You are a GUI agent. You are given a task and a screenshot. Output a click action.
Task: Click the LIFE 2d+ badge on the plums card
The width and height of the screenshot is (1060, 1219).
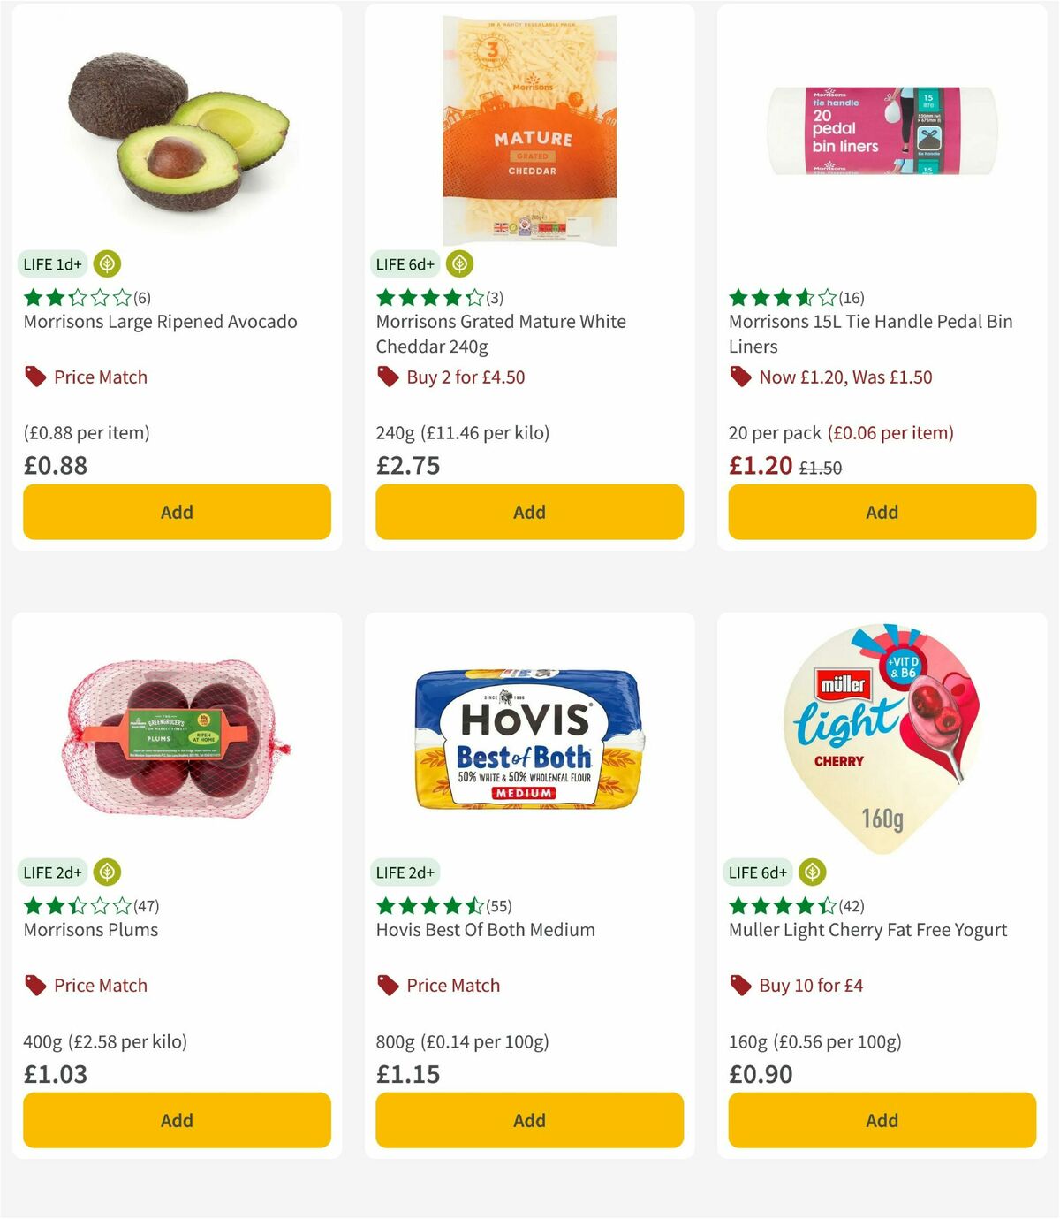(51, 871)
